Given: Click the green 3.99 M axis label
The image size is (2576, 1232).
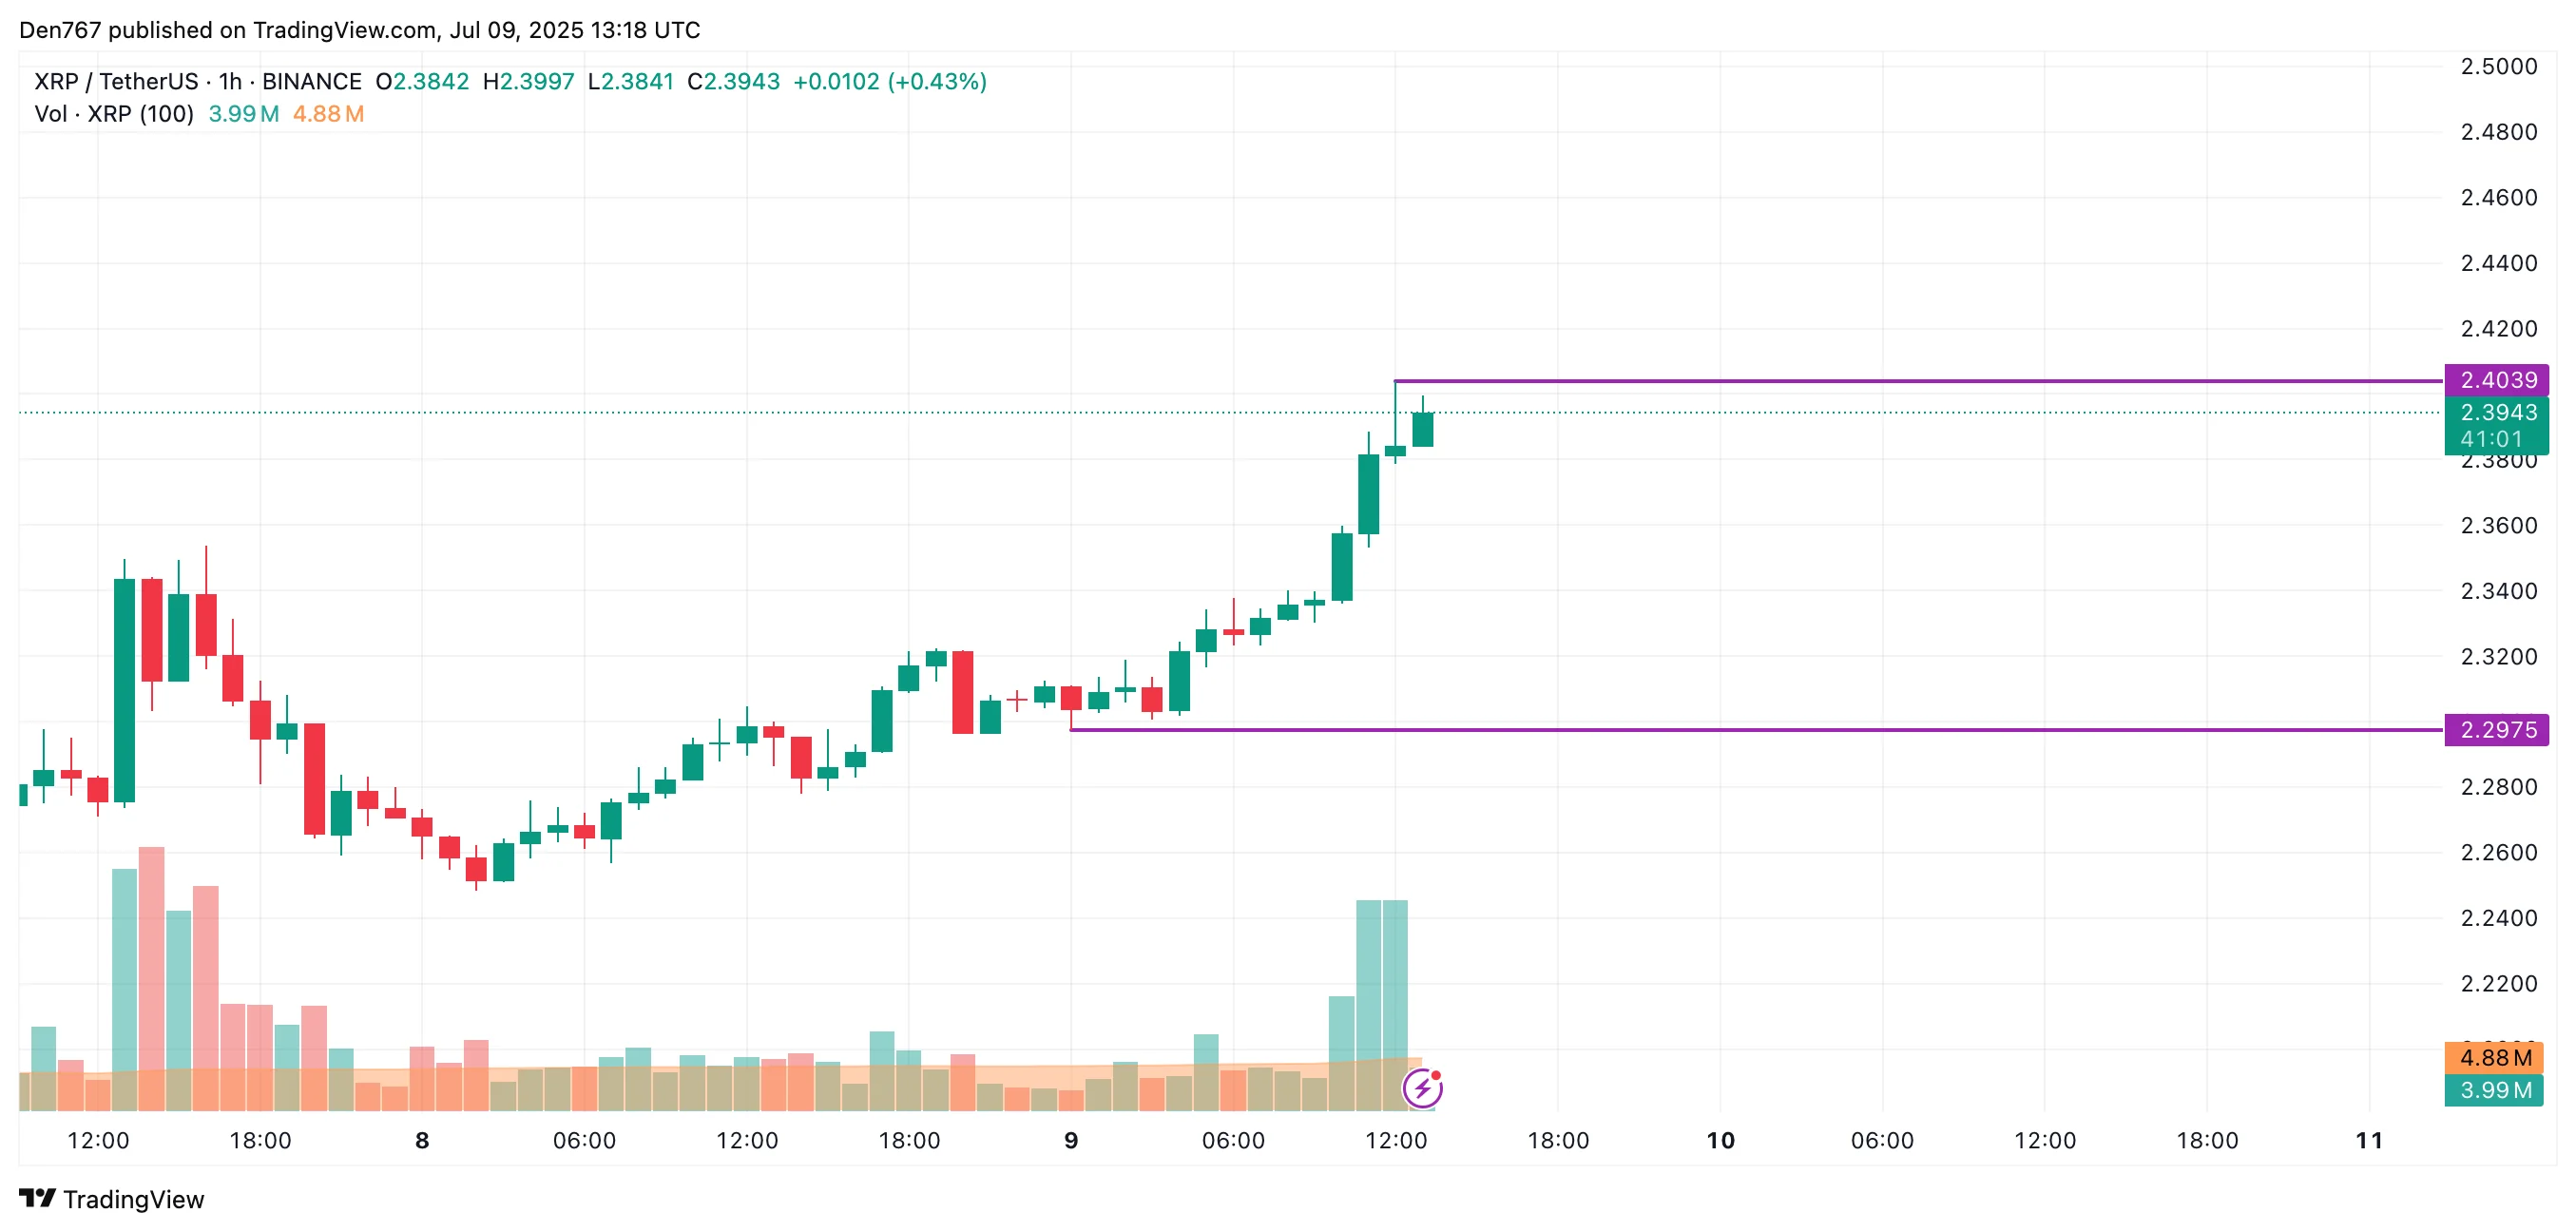Looking at the screenshot, I should pos(2494,1090).
